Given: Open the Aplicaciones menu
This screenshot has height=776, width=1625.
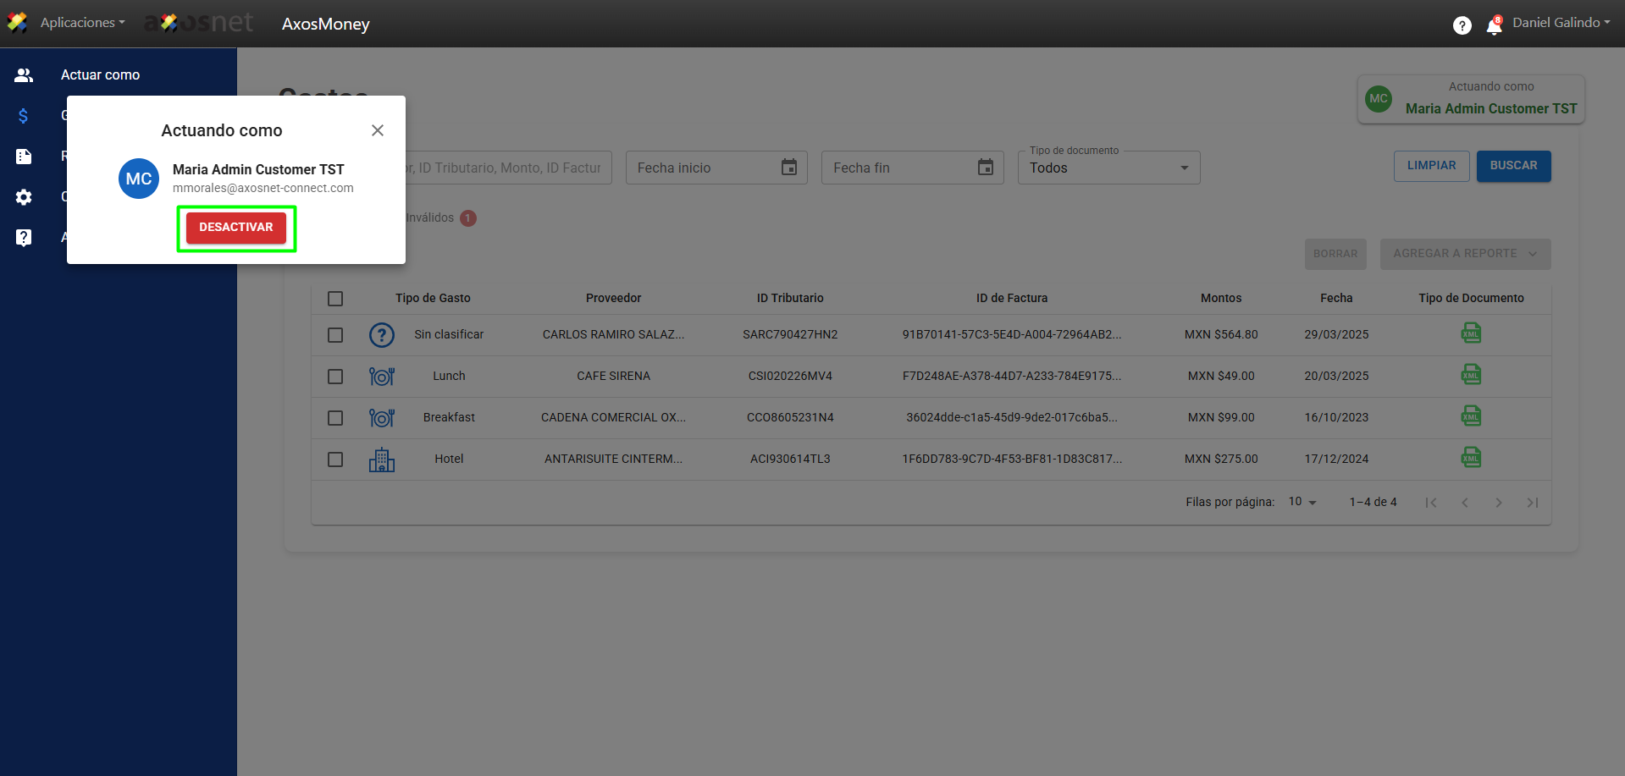Looking at the screenshot, I should (x=82, y=23).
